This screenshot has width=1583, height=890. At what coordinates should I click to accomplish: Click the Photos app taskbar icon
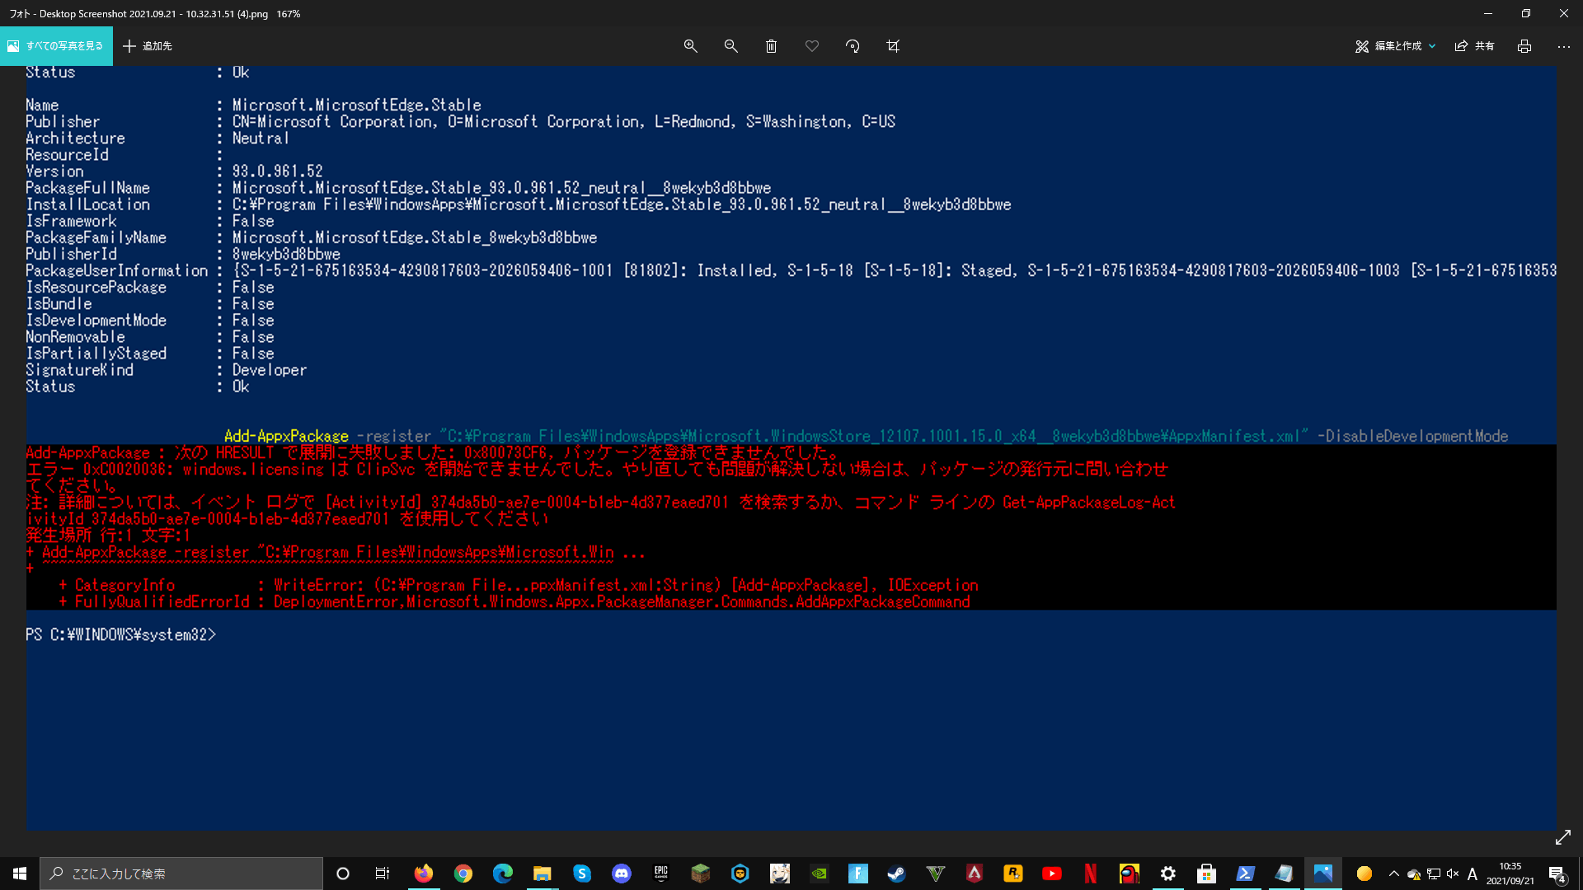[x=1323, y=874]
